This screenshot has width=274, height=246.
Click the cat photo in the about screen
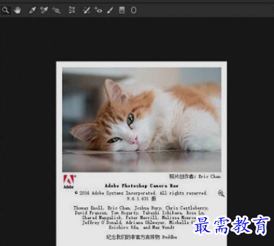click(x=142, y=119)
